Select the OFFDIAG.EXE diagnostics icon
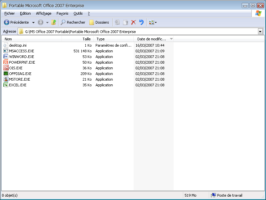The image size is (266, 200). tap(6, 73)
